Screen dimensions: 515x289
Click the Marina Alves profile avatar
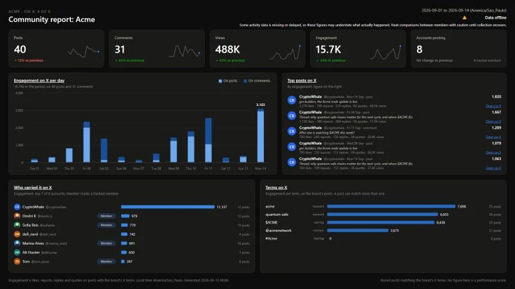[17, 243]
